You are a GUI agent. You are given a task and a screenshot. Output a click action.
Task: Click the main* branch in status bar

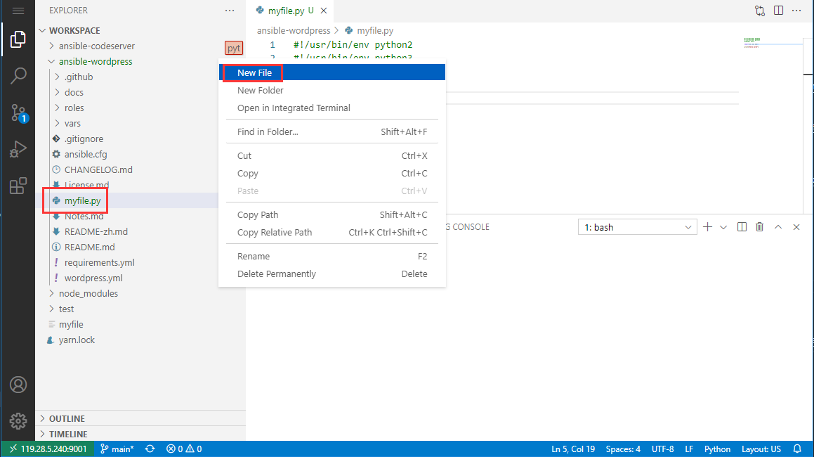coord(116,449)
